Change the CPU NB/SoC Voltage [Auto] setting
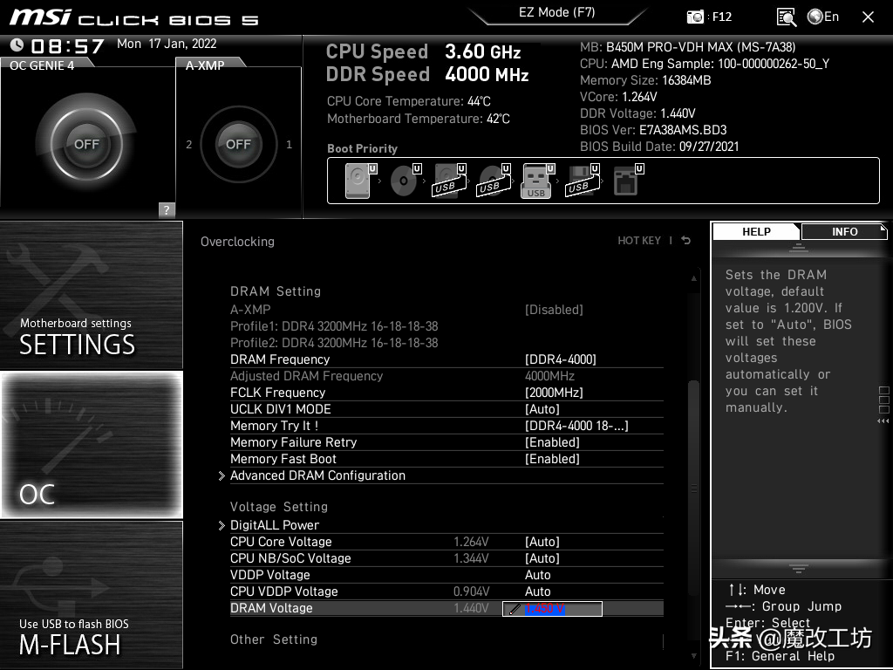 pos(542,558)
